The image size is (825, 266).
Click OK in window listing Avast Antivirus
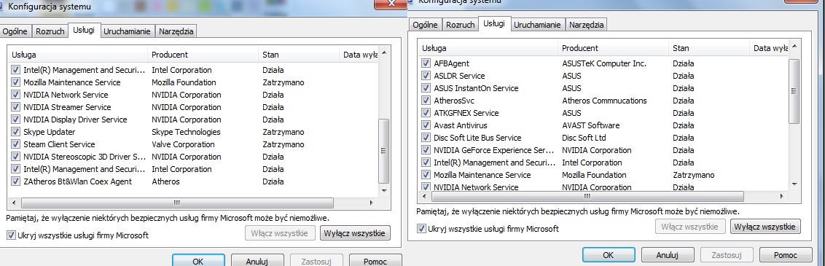tap(609, 255)
